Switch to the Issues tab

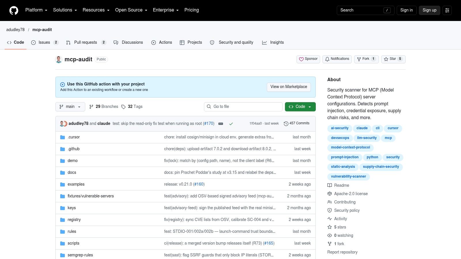pos(45,42)
